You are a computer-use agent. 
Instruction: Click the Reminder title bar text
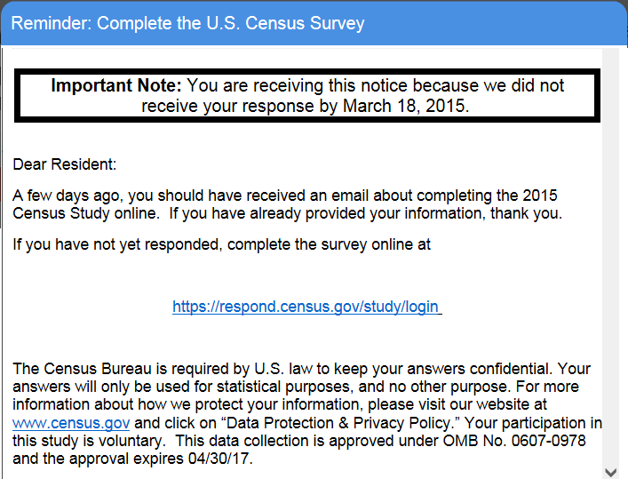click(187, 23)
